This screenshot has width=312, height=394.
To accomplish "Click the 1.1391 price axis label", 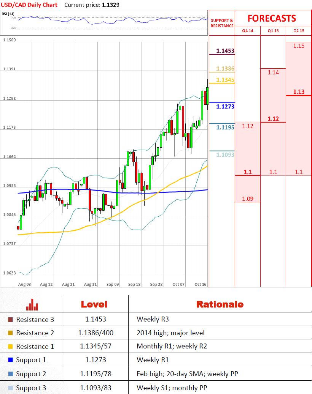I will click(x=9, y=69).
